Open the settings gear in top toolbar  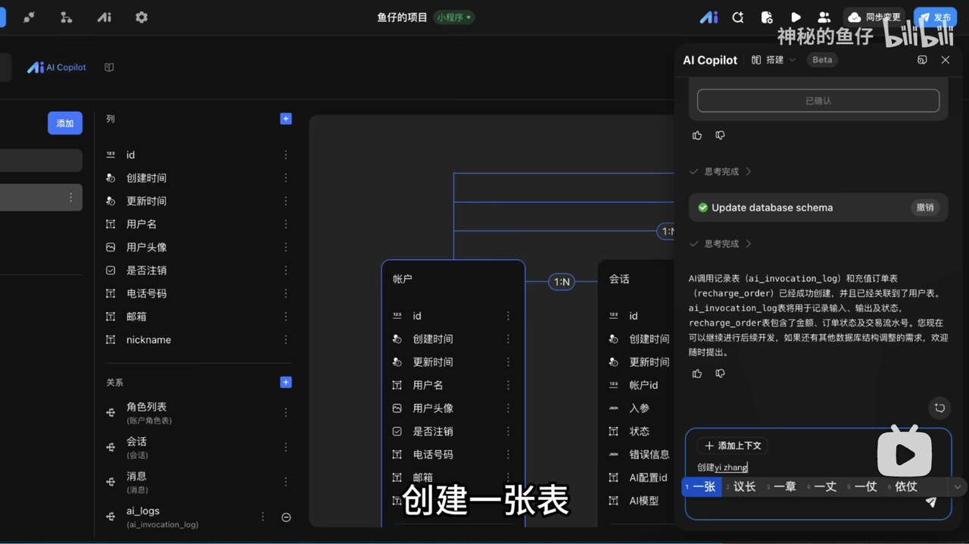point(142,17)
